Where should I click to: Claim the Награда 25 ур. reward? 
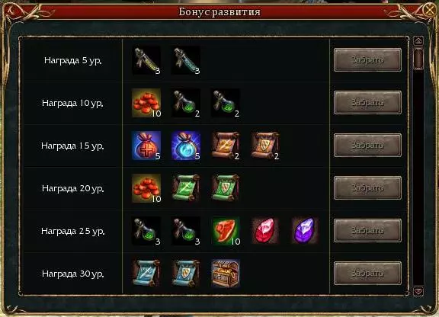367,230
